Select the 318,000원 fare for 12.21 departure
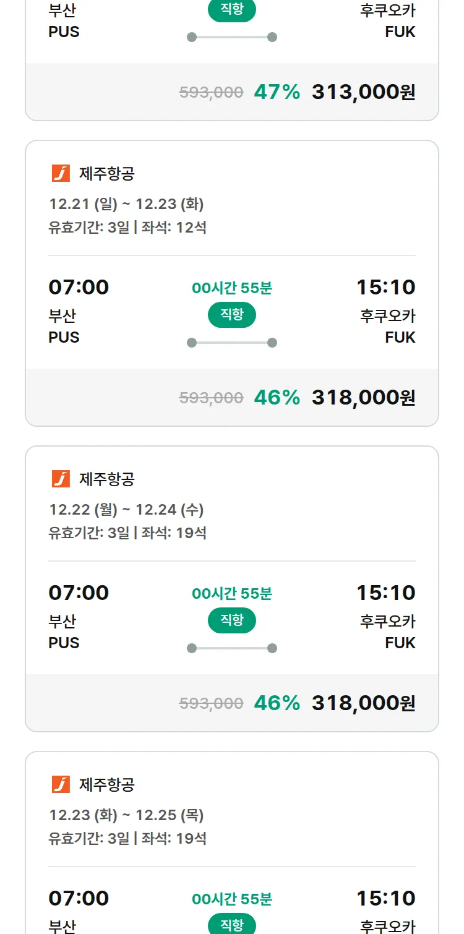The width and height of the screenshot is (464, 934). click(363, 397)
